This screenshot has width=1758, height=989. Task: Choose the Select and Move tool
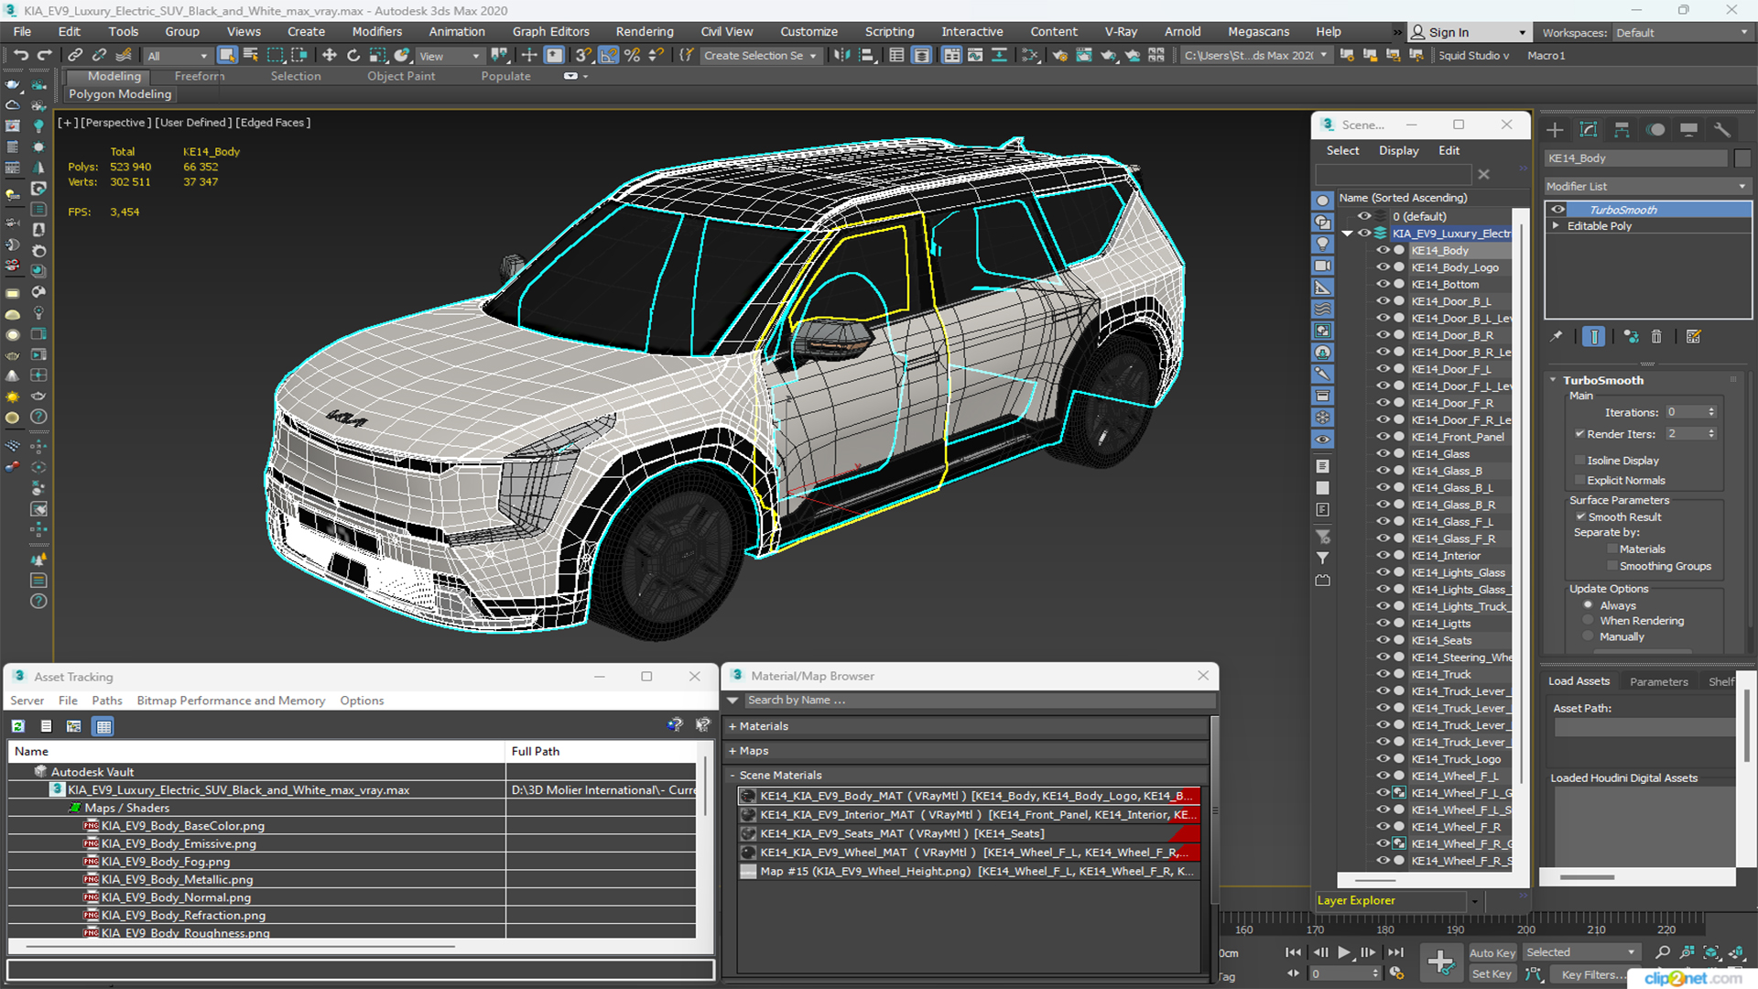click(330, 56)
